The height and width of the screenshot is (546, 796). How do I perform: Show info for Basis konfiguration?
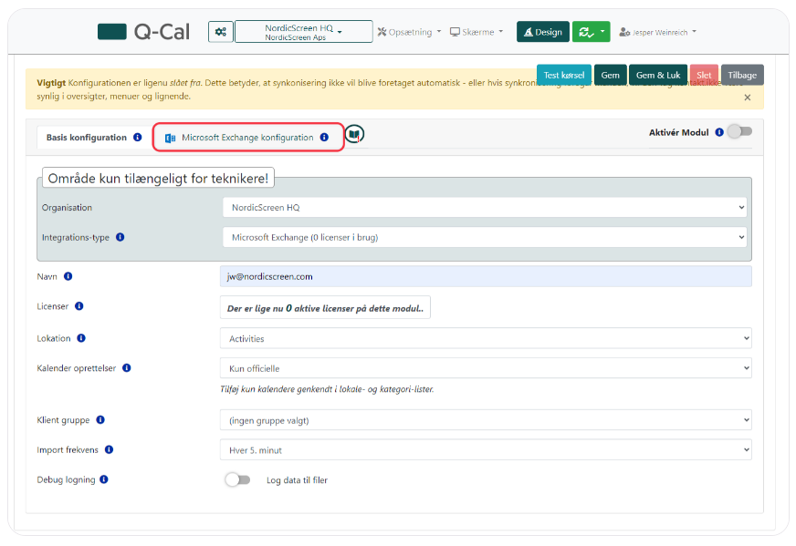pos(138,138)
